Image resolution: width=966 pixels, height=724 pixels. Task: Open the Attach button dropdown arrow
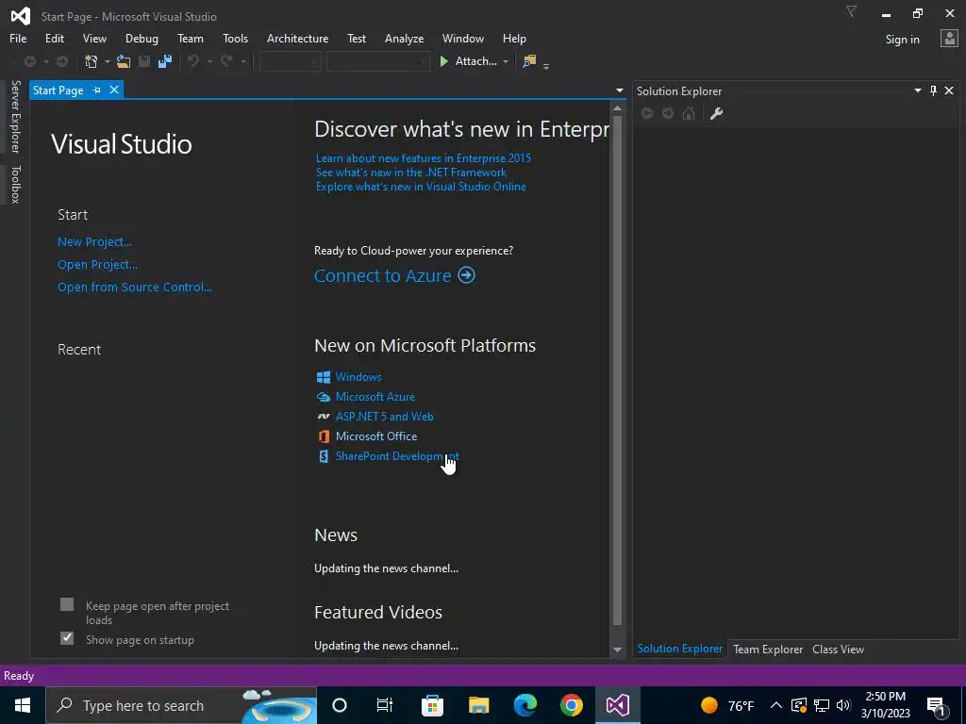[x=506, y=61]
